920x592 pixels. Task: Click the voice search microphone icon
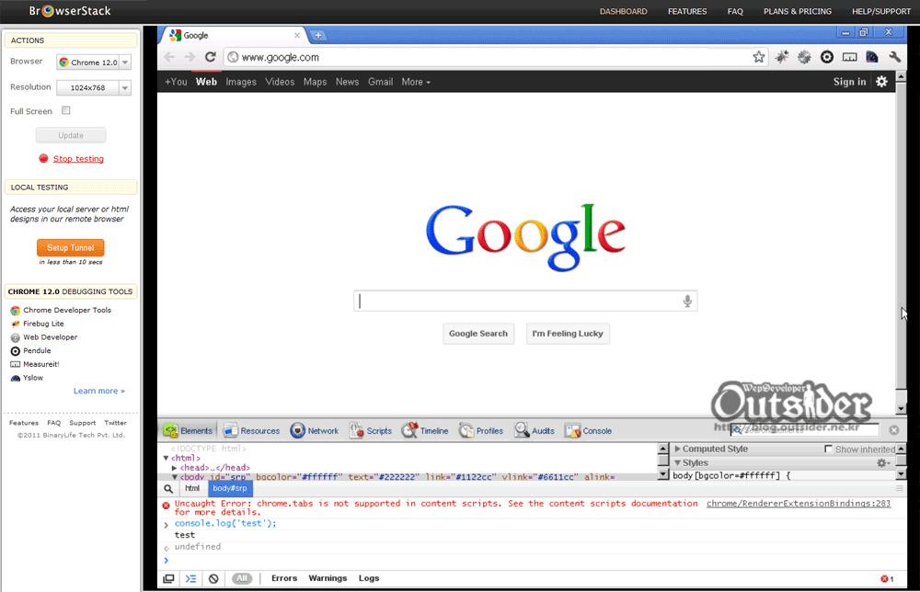pyautogui.click(x=687, y=302)
